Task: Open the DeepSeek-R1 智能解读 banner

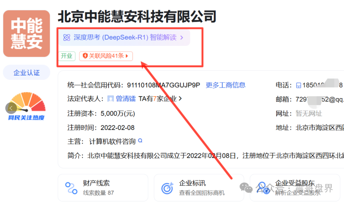Action: tap(124, 38)
